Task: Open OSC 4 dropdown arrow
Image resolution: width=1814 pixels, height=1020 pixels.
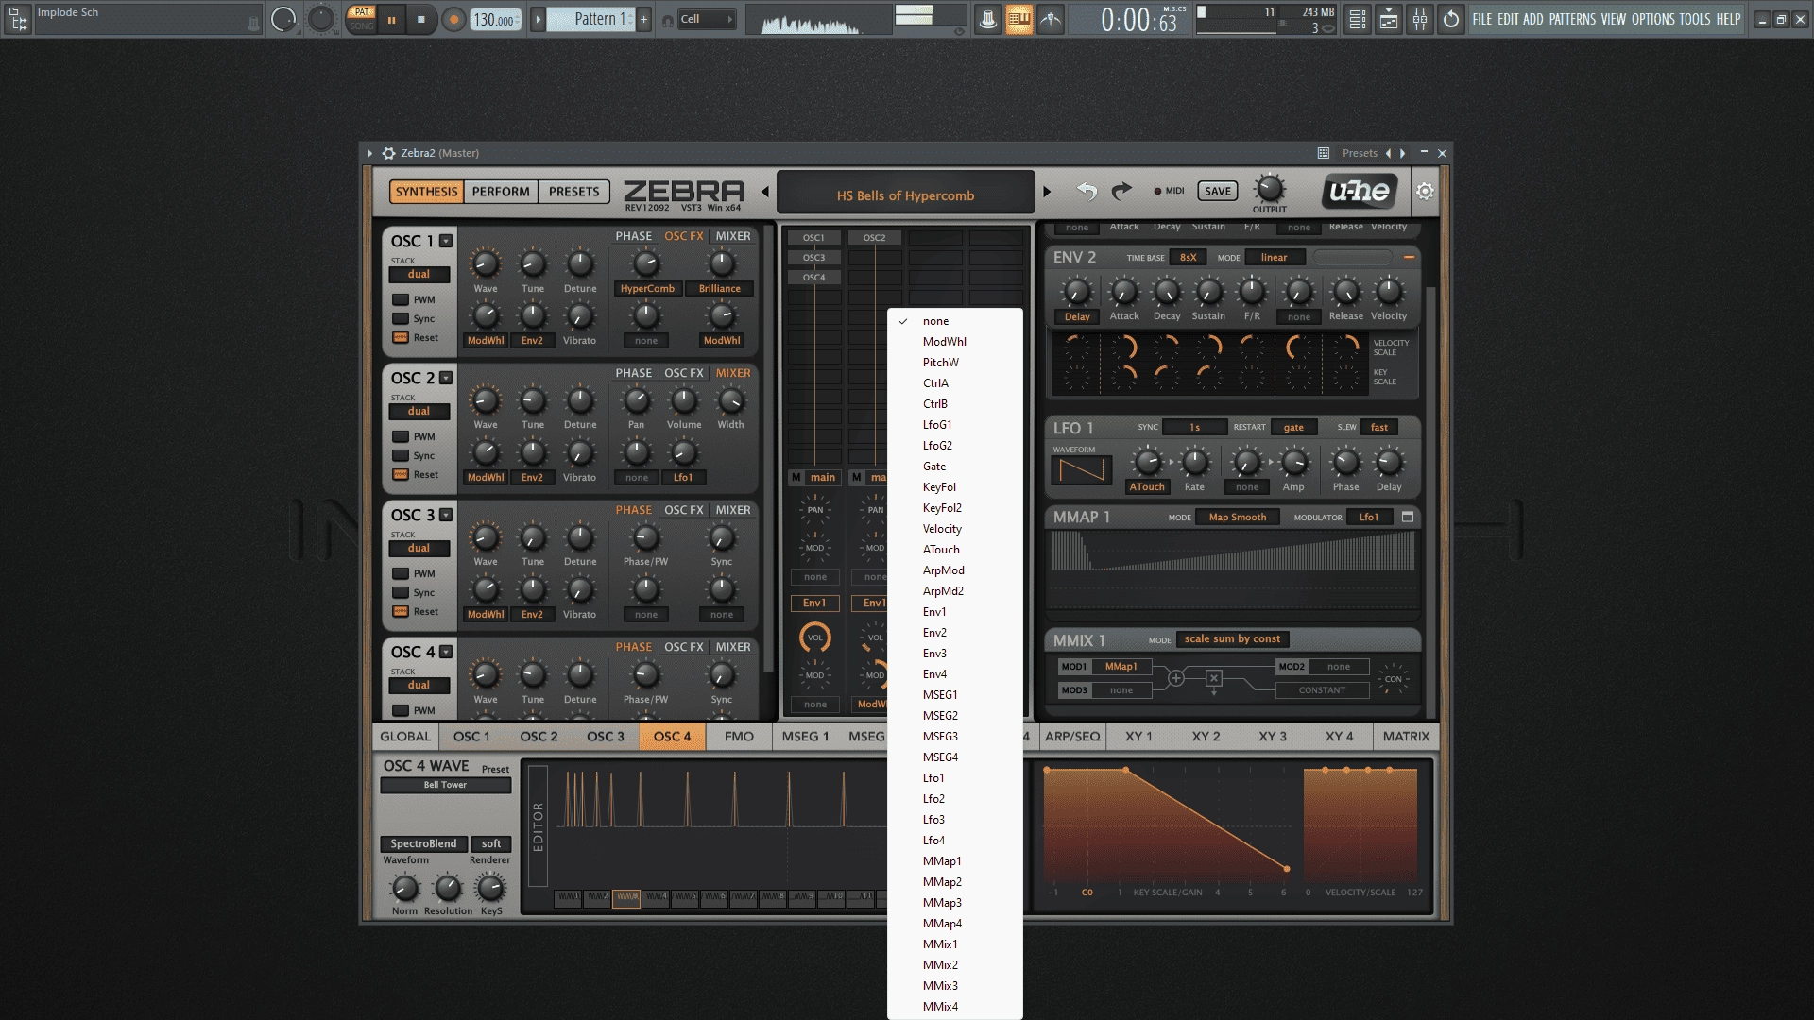Action: click(x=446, y=652)
